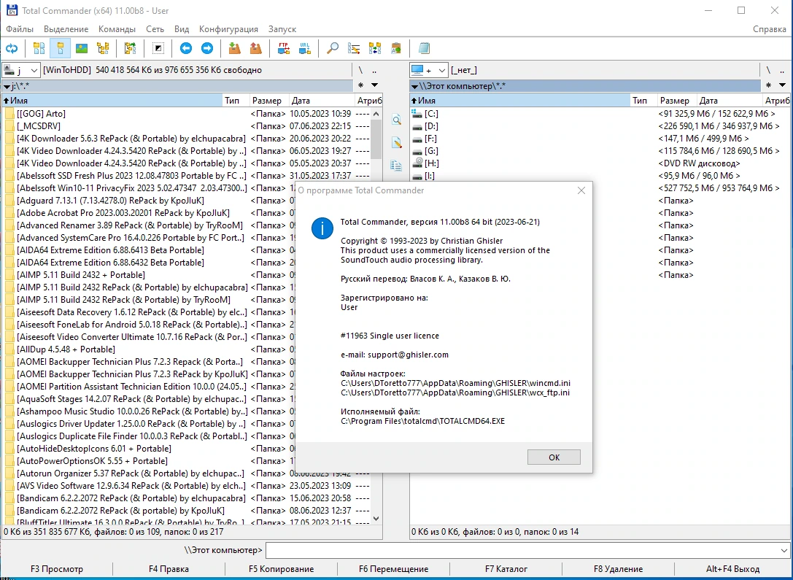
Task: Open the Запуск menu
Action: pyautogui.click(x=282, y=29)
